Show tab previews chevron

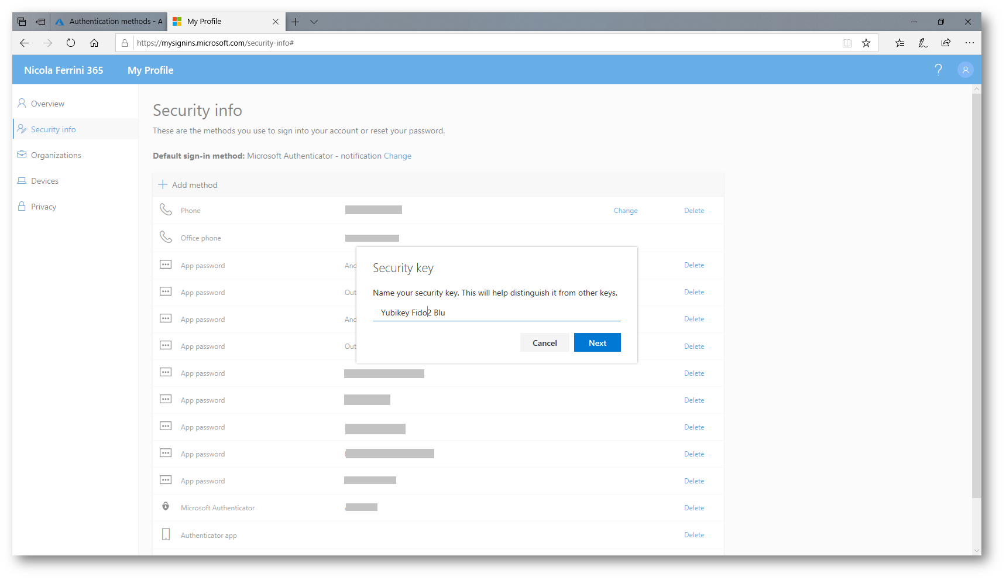click(314, 22)
